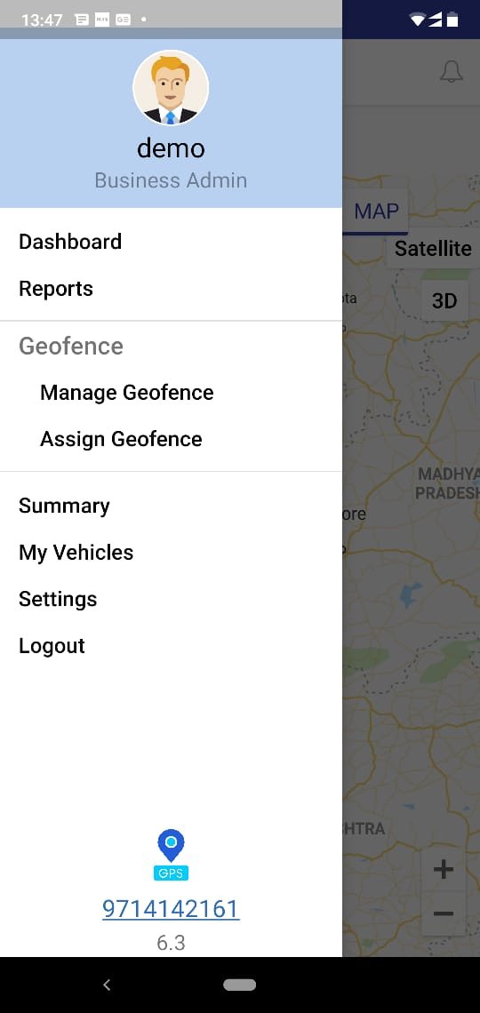
Task: Open Assign Geofence
Action: click(x=121, y=439)
